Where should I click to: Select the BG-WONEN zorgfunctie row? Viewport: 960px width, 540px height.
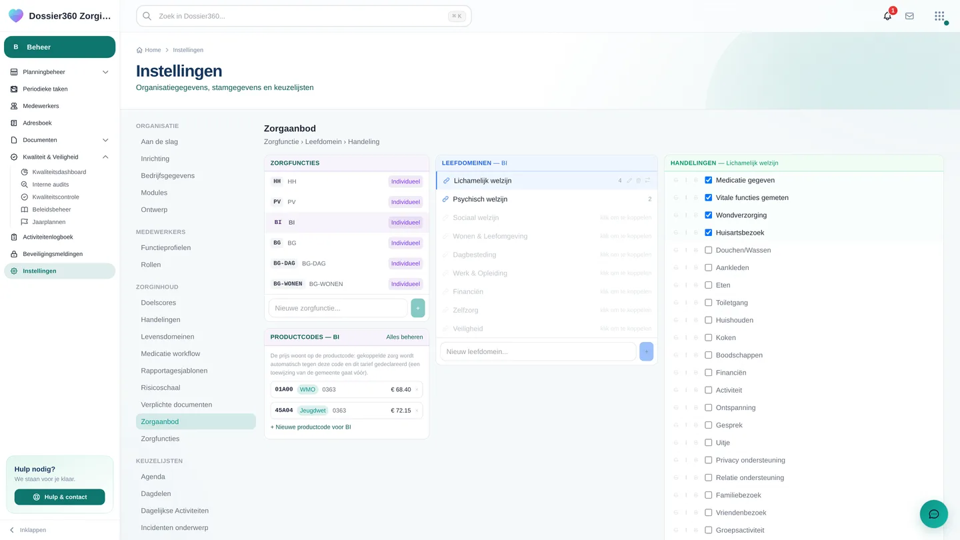click(x=347, y=284)
